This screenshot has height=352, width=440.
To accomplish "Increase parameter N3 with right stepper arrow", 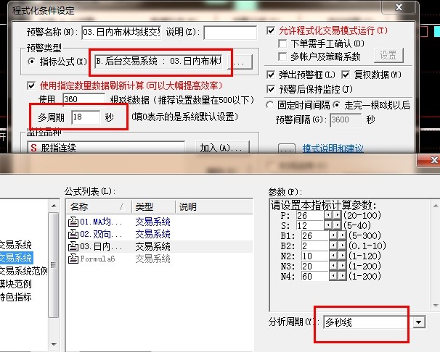I will coord(342,266).
